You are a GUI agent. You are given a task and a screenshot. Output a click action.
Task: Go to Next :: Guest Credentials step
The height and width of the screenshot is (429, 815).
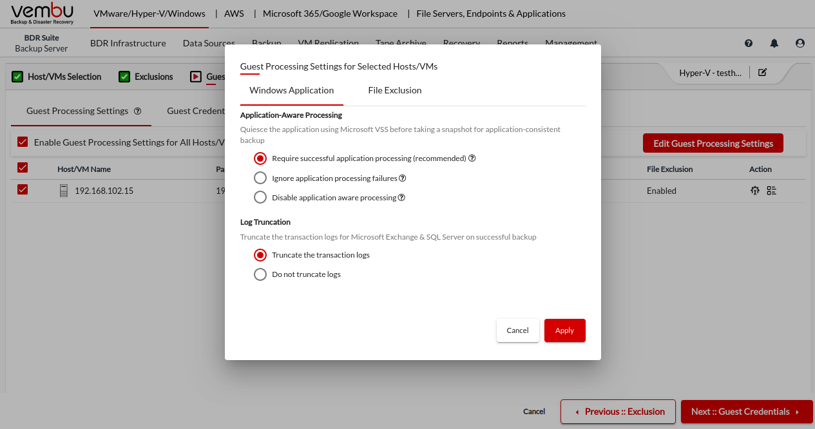pos(746,412)
